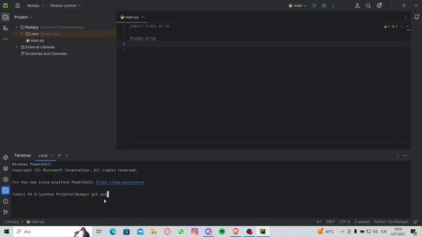Open Windows Start menu
The height and width of the screenshot is (237, 422).
tap(7, 231)
